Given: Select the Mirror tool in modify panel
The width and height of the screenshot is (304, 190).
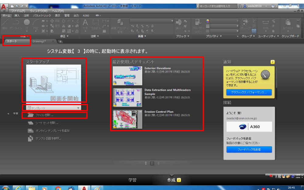Looking at the screenshot, I should click(x=64, y=26).
